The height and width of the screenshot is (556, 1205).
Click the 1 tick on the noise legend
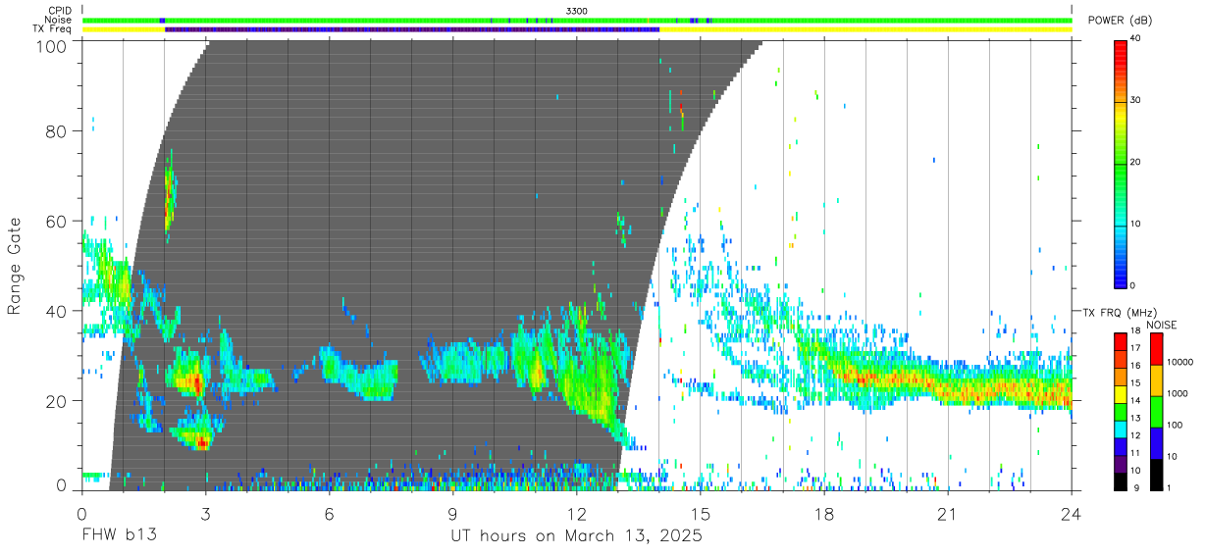[x=1171, y=487]
